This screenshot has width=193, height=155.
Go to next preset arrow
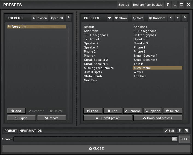(177, 18)
